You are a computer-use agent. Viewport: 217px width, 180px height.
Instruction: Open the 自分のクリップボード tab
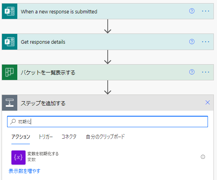[105, 137]
